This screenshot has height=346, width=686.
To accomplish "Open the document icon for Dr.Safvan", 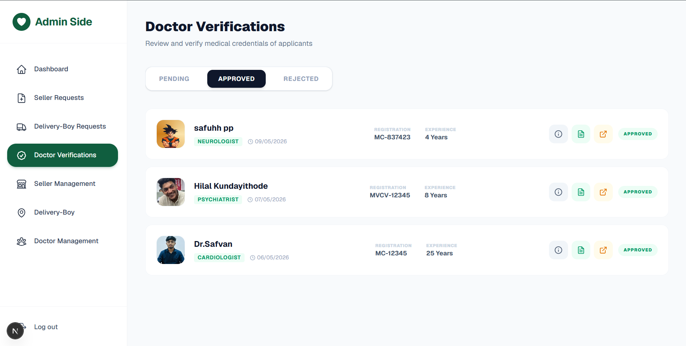I will click(x=581, y=250).
